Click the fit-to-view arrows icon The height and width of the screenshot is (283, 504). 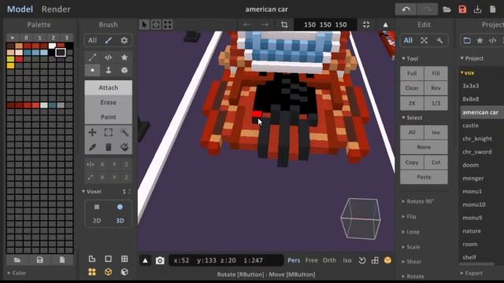pos(366,24)
